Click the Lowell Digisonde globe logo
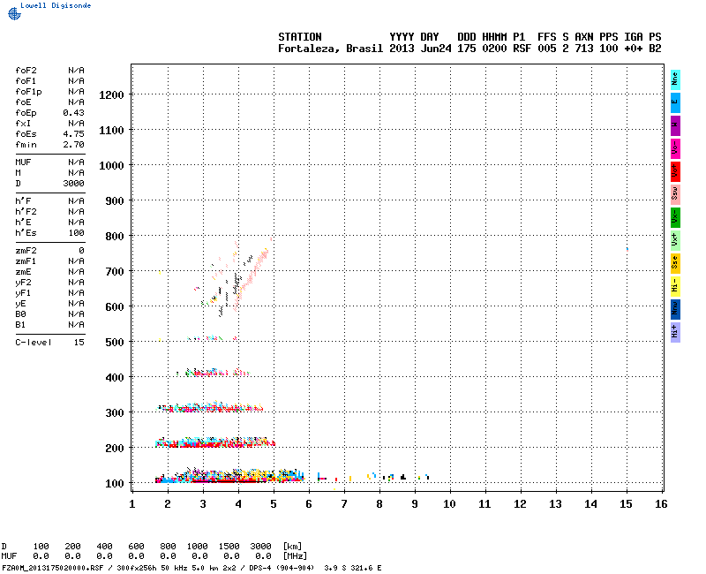This screenshot has height=574, width=706. [x=14, y=14]
